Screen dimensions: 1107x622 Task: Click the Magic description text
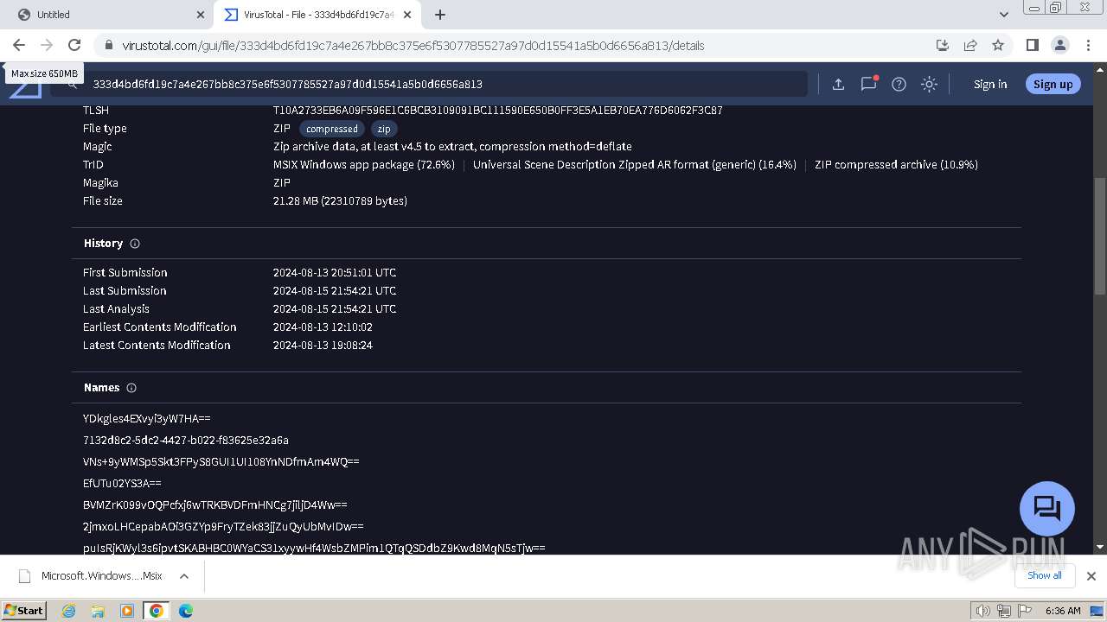pyautogui.click(x=452, y=146)
